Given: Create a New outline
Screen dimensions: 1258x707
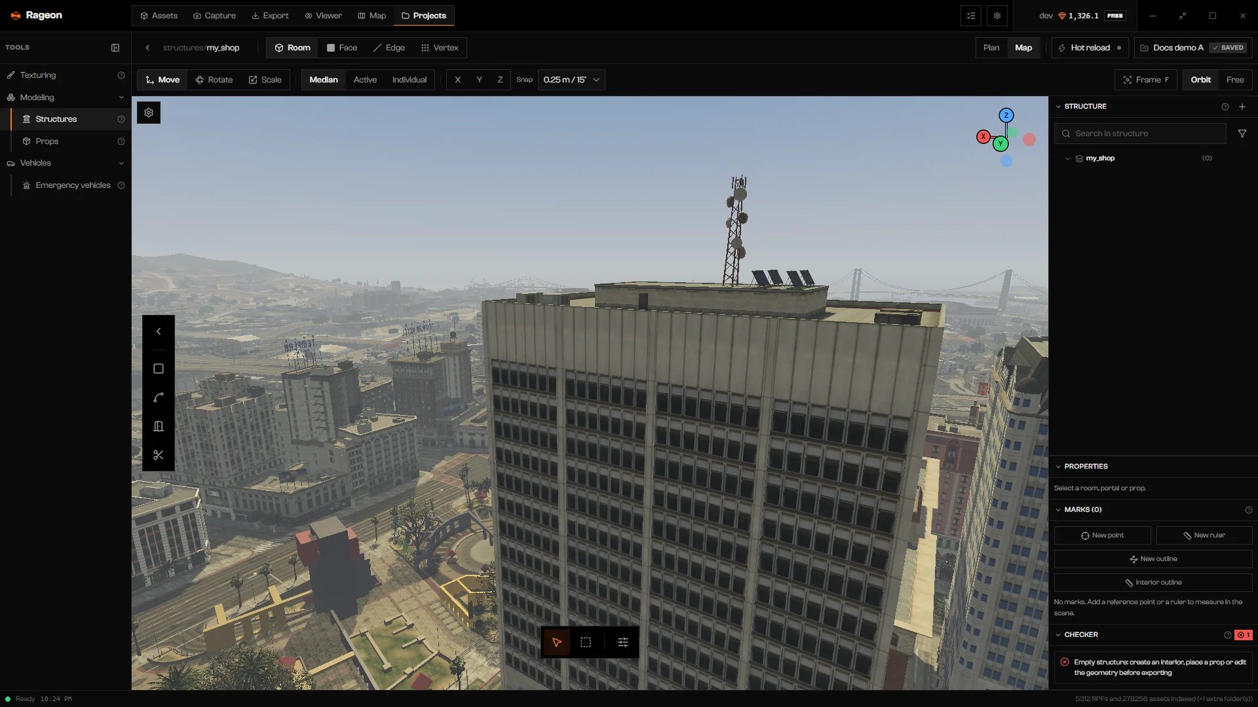Looking at the screenshot, I should point(1153,559).
